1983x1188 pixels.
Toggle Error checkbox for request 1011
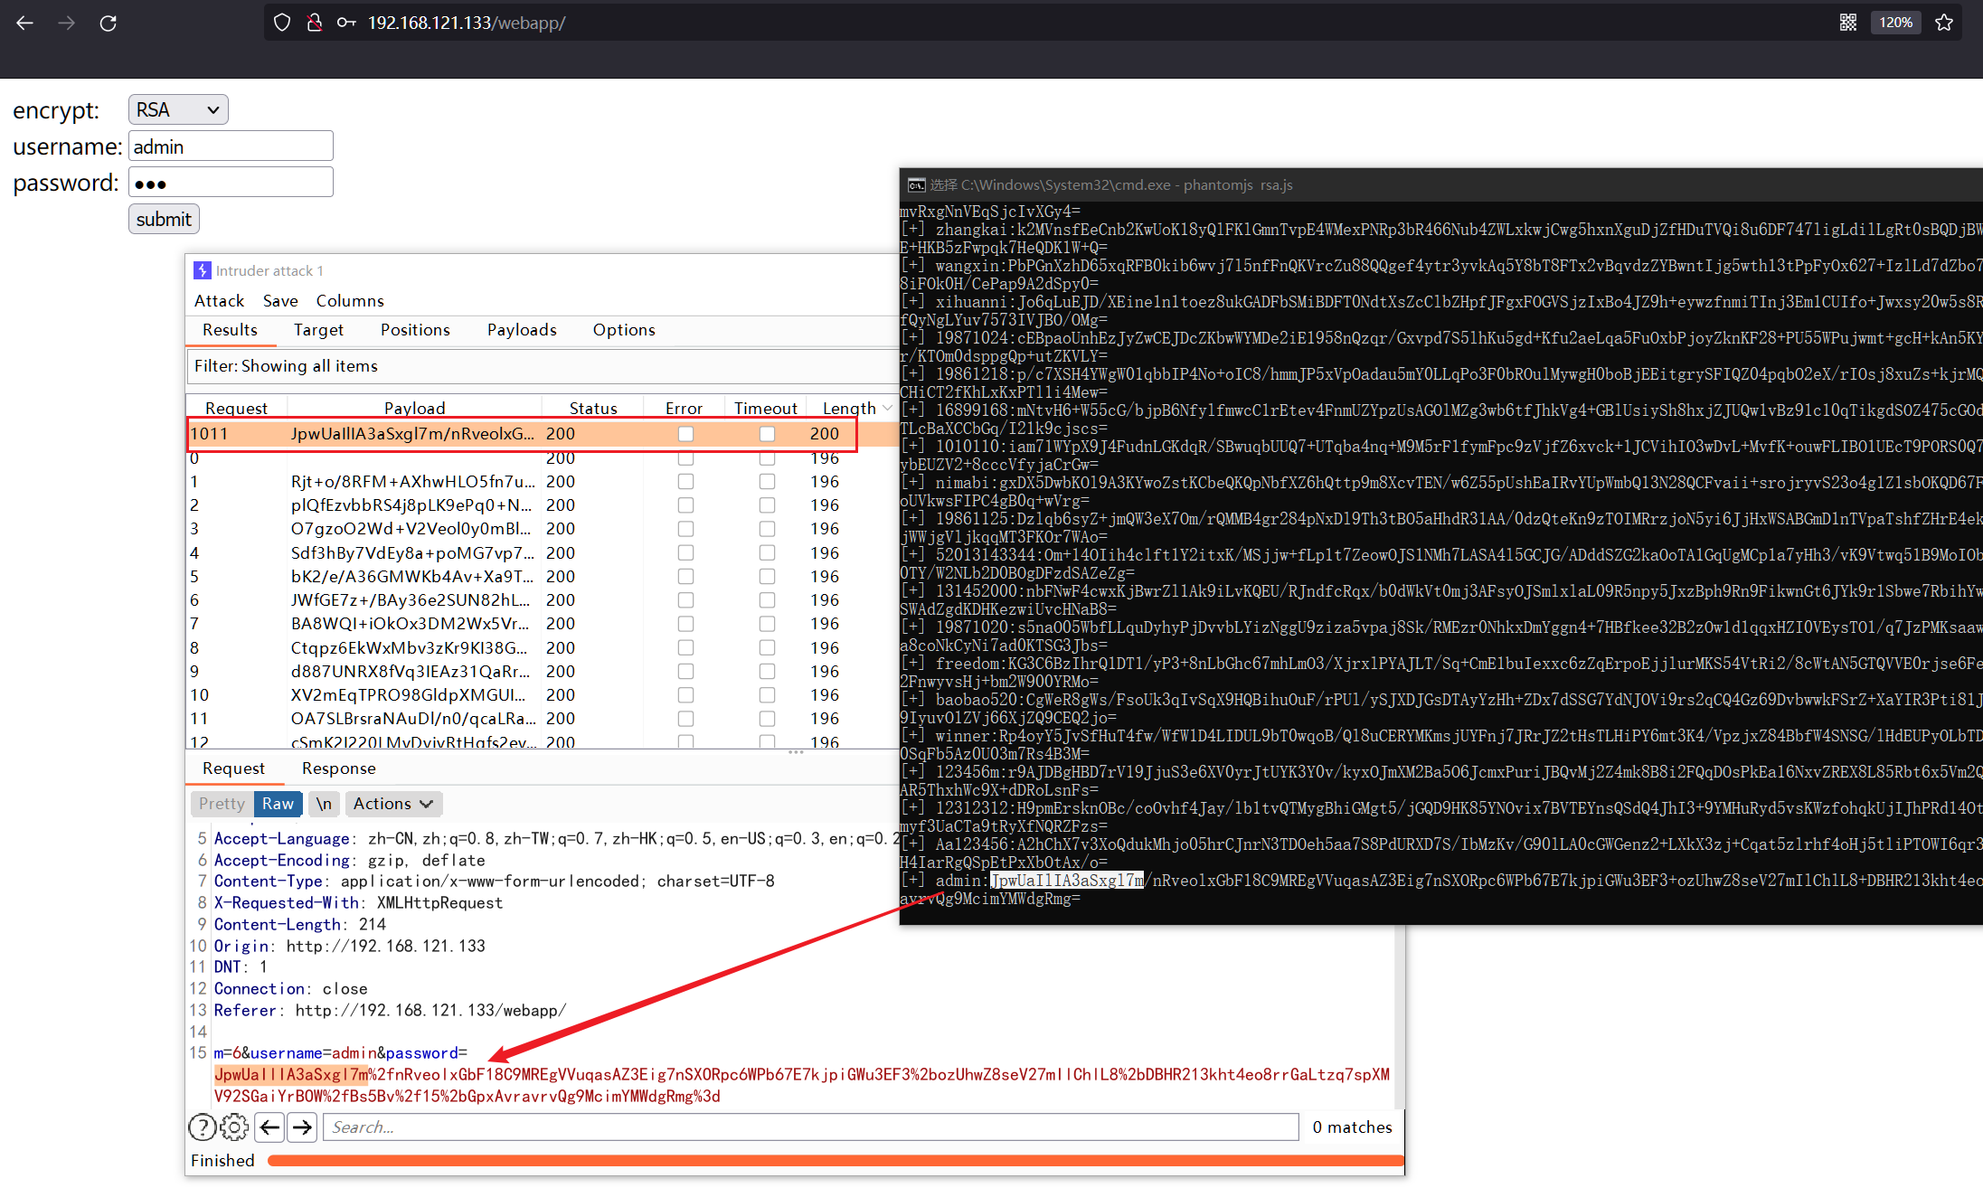point(685,434)
